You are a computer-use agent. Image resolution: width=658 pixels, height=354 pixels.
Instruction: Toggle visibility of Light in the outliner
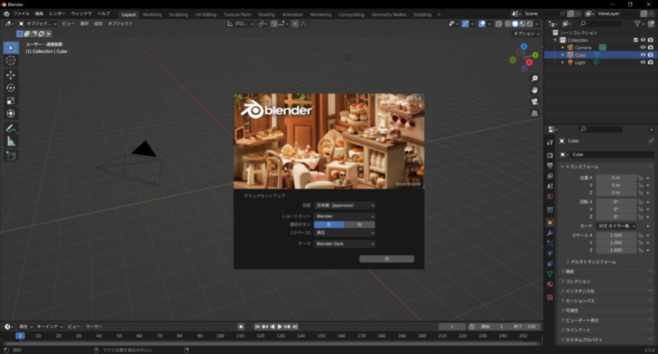point(642,63)
